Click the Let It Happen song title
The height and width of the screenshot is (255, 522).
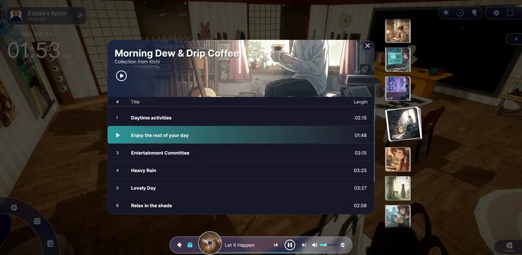[x=239, y=245]
